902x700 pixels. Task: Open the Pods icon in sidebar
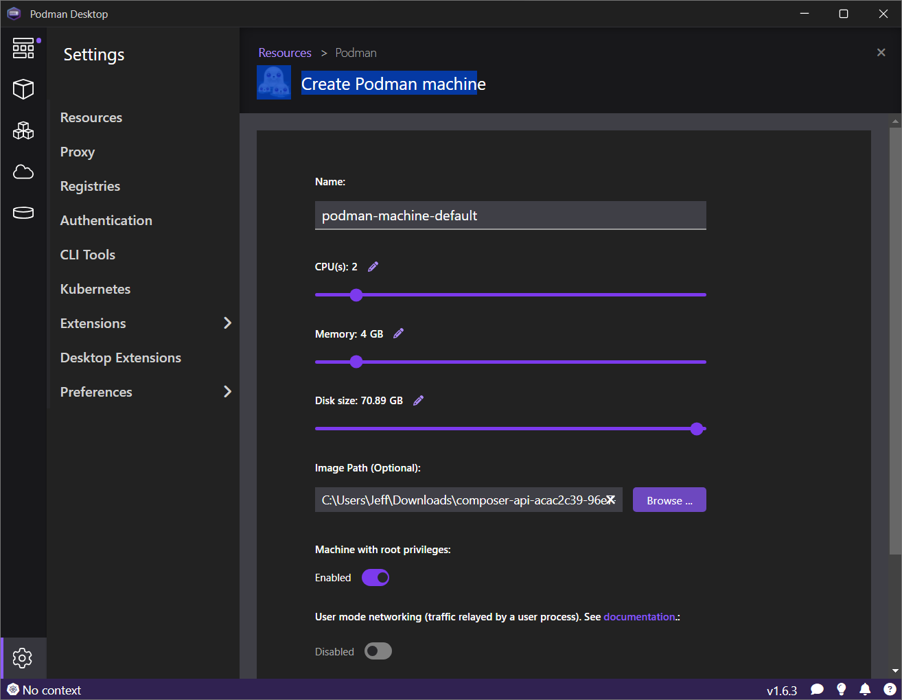[23, 130]
